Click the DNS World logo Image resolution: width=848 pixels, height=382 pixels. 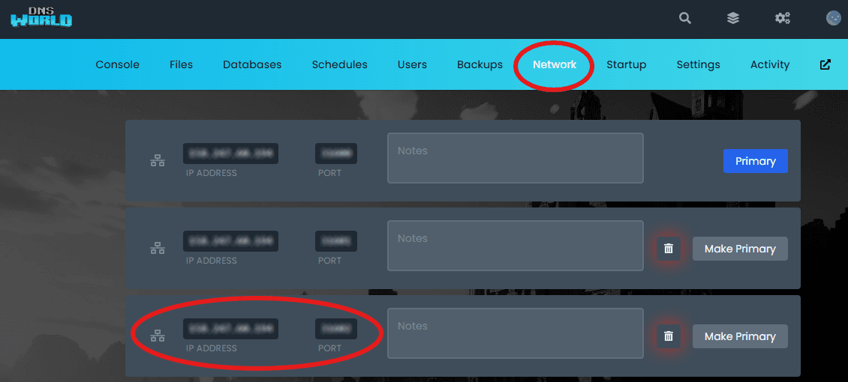41,18
